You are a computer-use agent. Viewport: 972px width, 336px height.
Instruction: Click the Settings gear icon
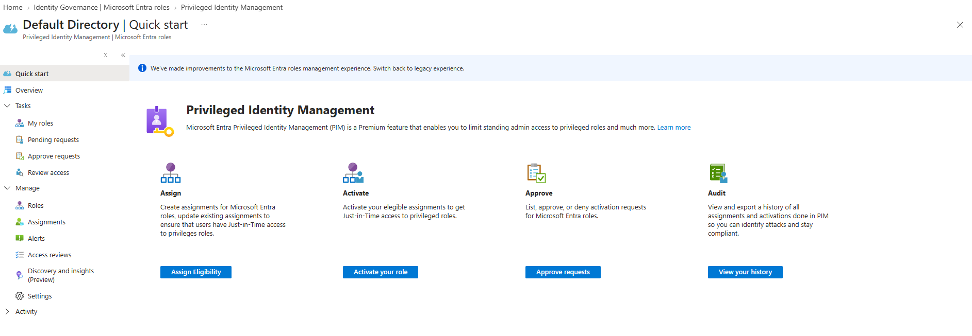(x=20, y=296)
